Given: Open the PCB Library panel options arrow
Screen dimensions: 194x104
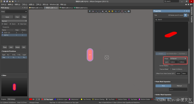Looking at the screenshot, I should coord(23,8).
